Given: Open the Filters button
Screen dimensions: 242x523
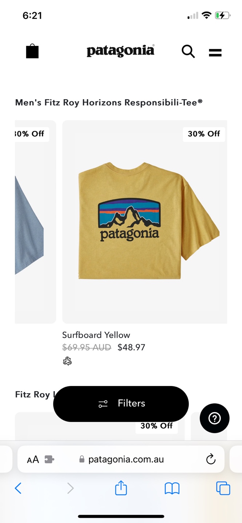Looking at the screenshot, I should pos(121,404).
